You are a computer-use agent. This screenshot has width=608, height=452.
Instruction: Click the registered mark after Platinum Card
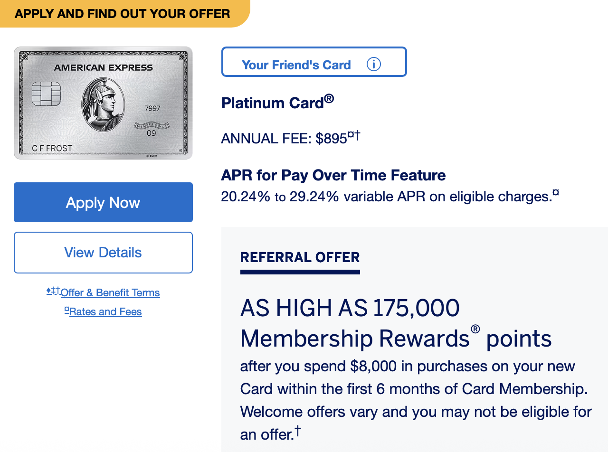(x=329, y=99)
